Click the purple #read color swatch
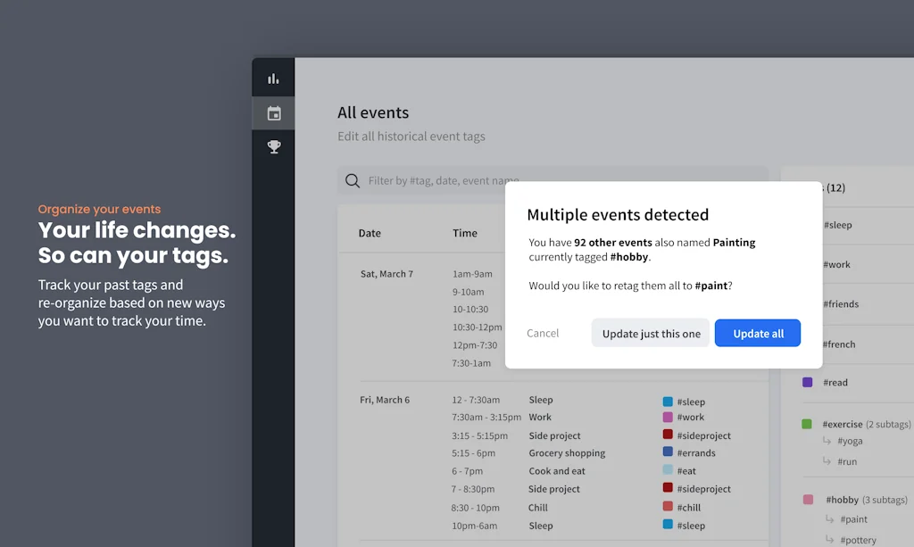This screenshot has width=914, height=547. [x=806, y=382]
